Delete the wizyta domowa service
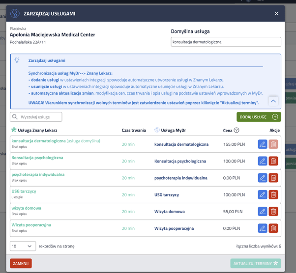This screenshot has width=296, height=273. pyautogui.click(x=273, y=212)
